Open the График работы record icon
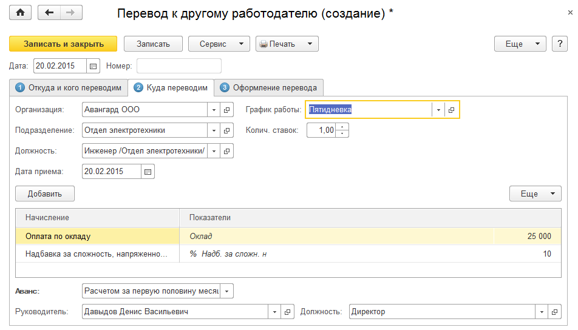 pyautogui.click(x=452, y=110)
